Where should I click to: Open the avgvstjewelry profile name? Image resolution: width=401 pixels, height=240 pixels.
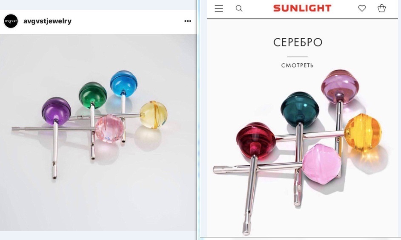tap(47, 21)
